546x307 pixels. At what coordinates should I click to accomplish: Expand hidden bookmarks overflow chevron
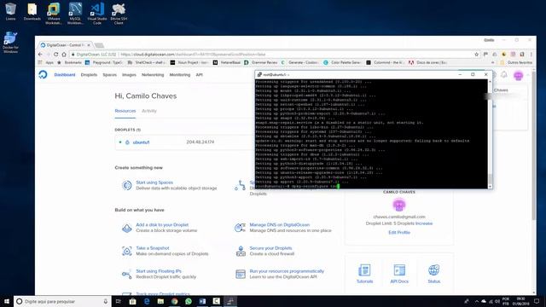(x=493, y=62)
